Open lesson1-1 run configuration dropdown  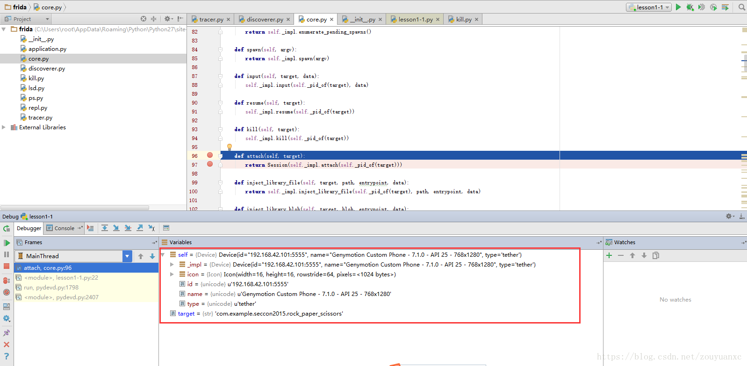[649, 7]
